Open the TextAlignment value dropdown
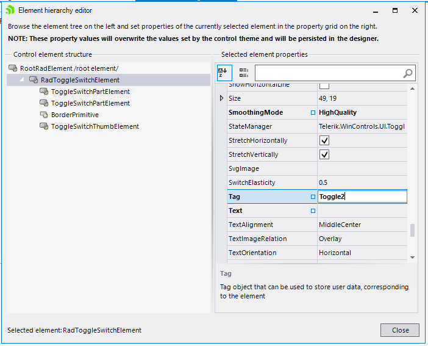This screenshot has height=346, width=428. coord(362,225)
